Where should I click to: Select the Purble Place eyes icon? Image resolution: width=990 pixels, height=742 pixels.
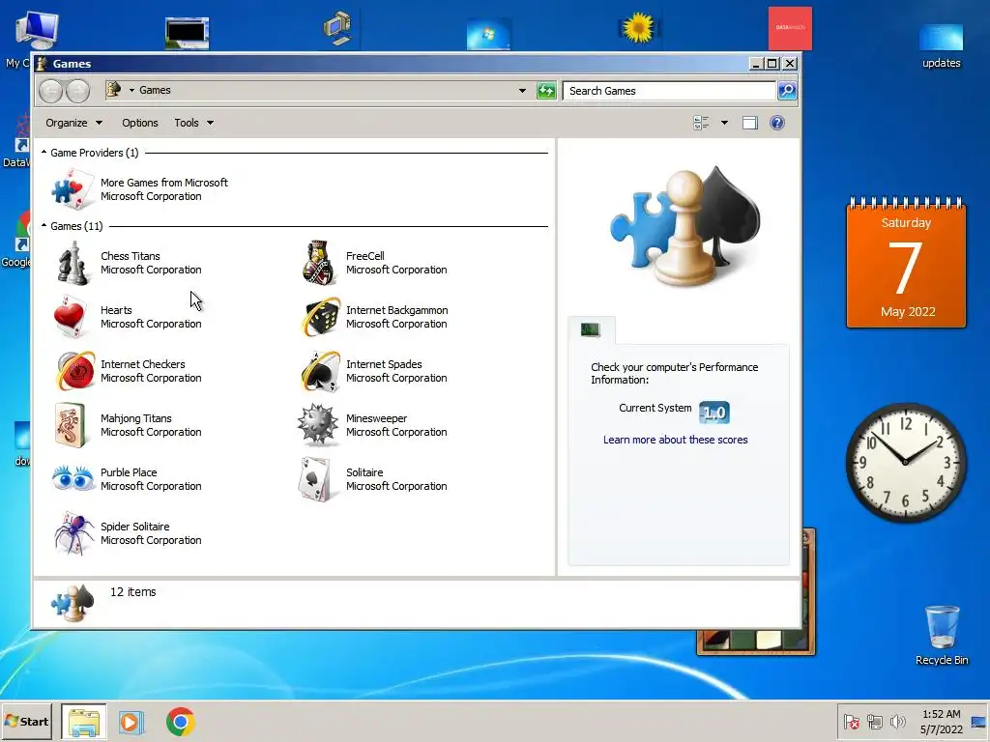point(73,479)
